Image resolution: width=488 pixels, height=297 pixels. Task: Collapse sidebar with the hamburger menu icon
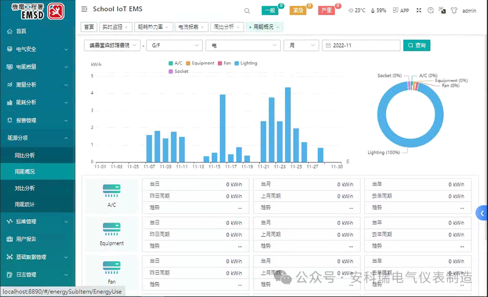coord(84,9)
